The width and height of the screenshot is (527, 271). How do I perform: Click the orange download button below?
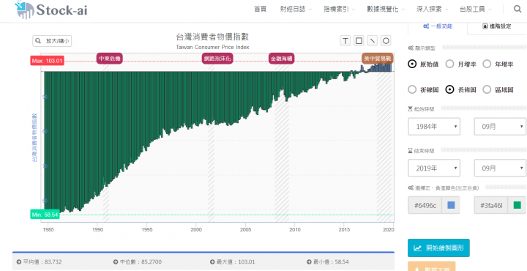(x=432, y=267)
